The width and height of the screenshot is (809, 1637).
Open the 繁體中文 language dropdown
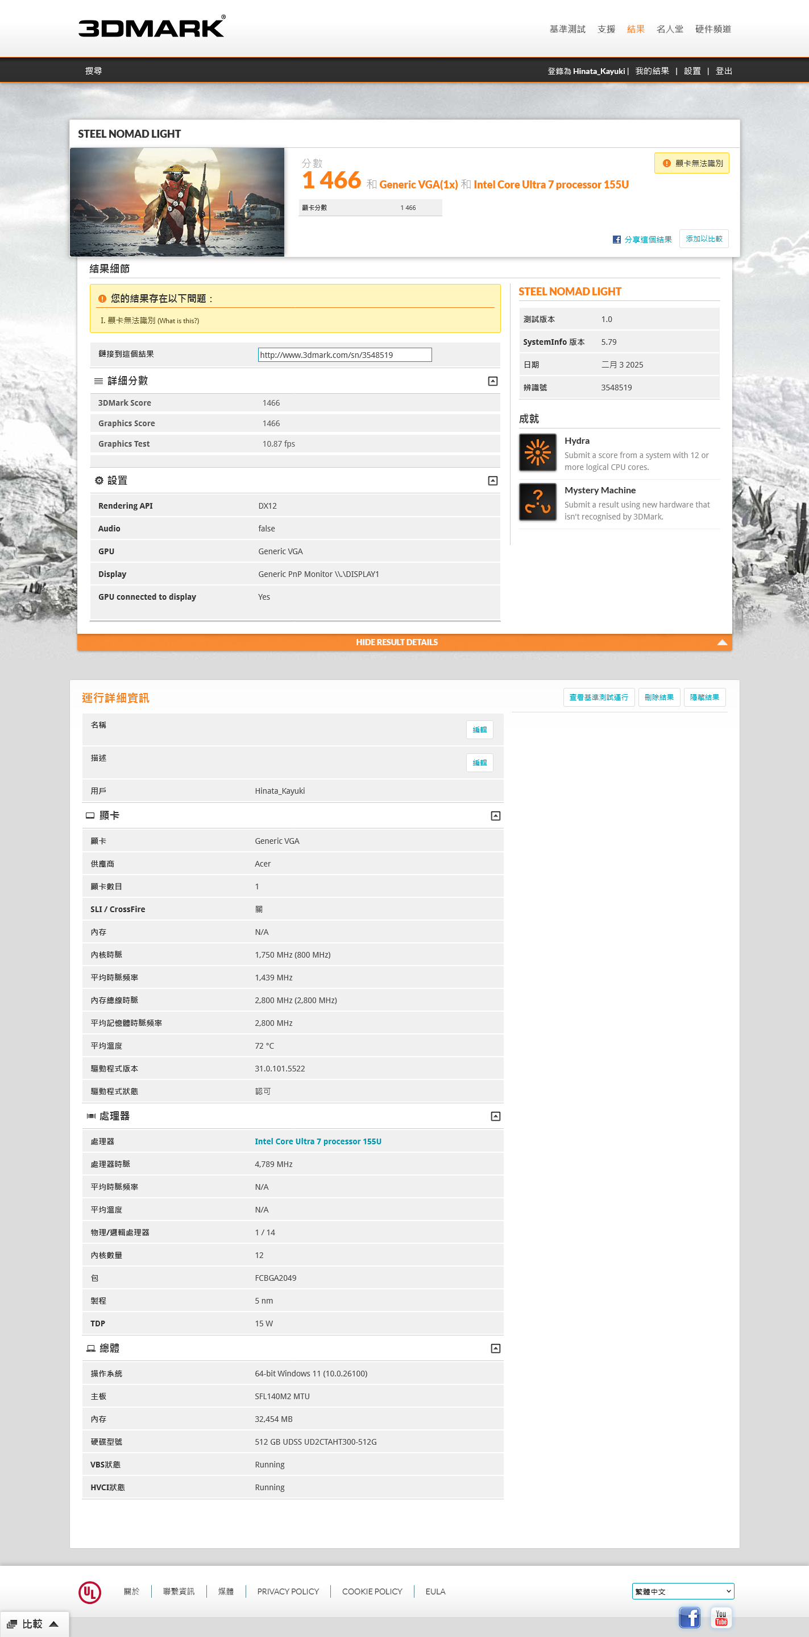click(x=683, y=1591)
